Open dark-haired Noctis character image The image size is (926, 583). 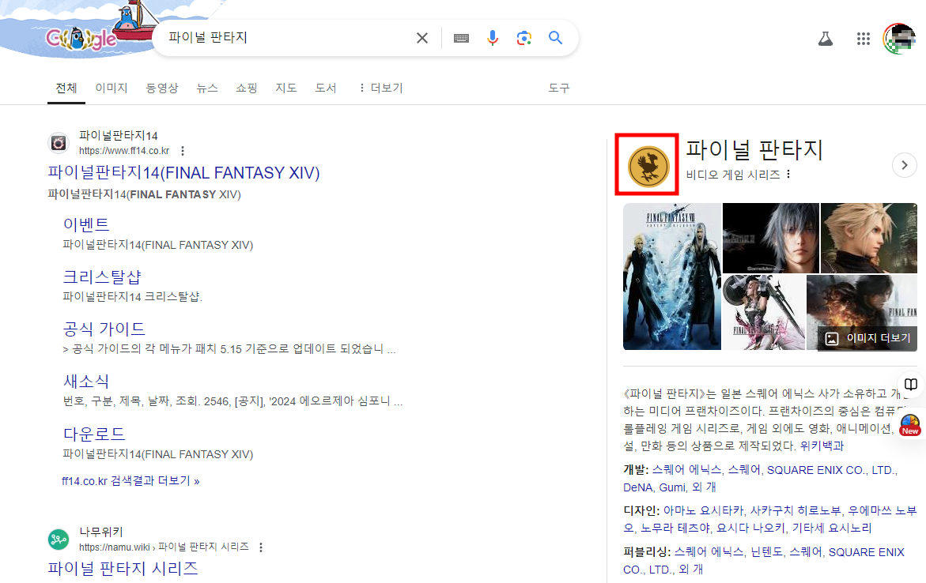coord(771,238)
